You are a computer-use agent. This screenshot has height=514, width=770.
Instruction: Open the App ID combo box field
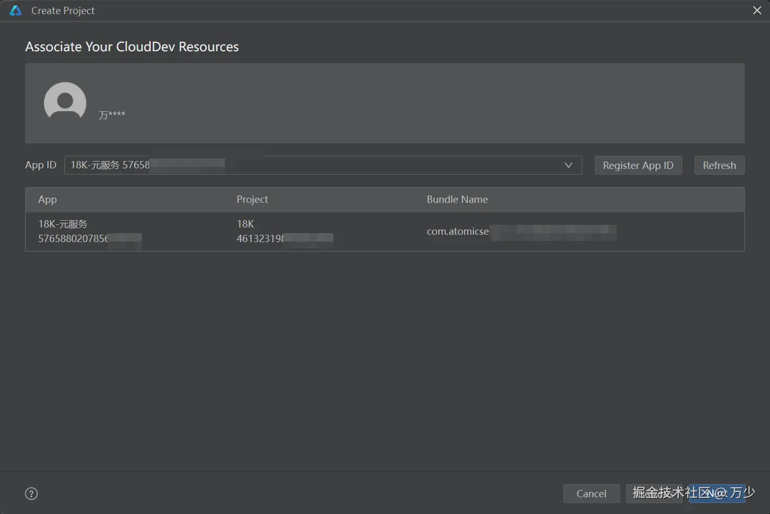pos(314,165)
